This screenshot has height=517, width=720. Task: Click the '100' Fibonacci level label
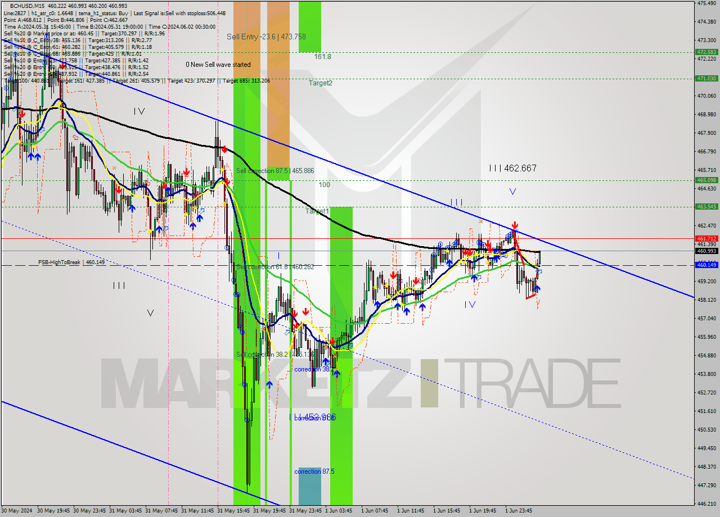pos(325,184)
